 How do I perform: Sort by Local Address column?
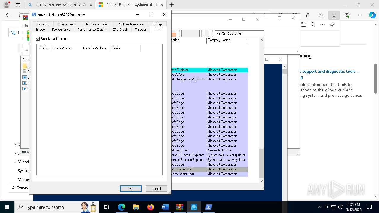click(x=66, y=48)
